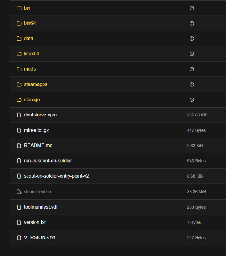Click the storage folder icon
The image size is (226, 256).
(x=19, y=100)
